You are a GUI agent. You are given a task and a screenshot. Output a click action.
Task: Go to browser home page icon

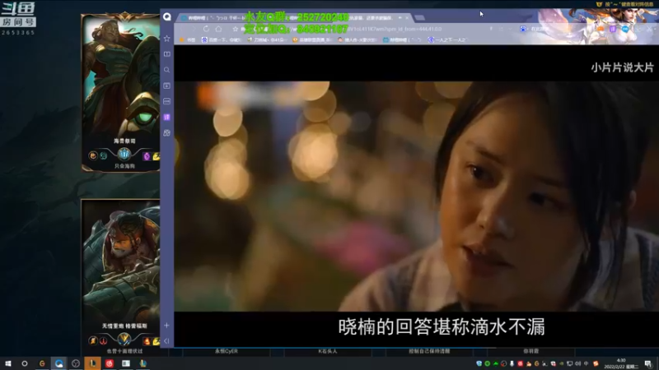tap(218, 29)
